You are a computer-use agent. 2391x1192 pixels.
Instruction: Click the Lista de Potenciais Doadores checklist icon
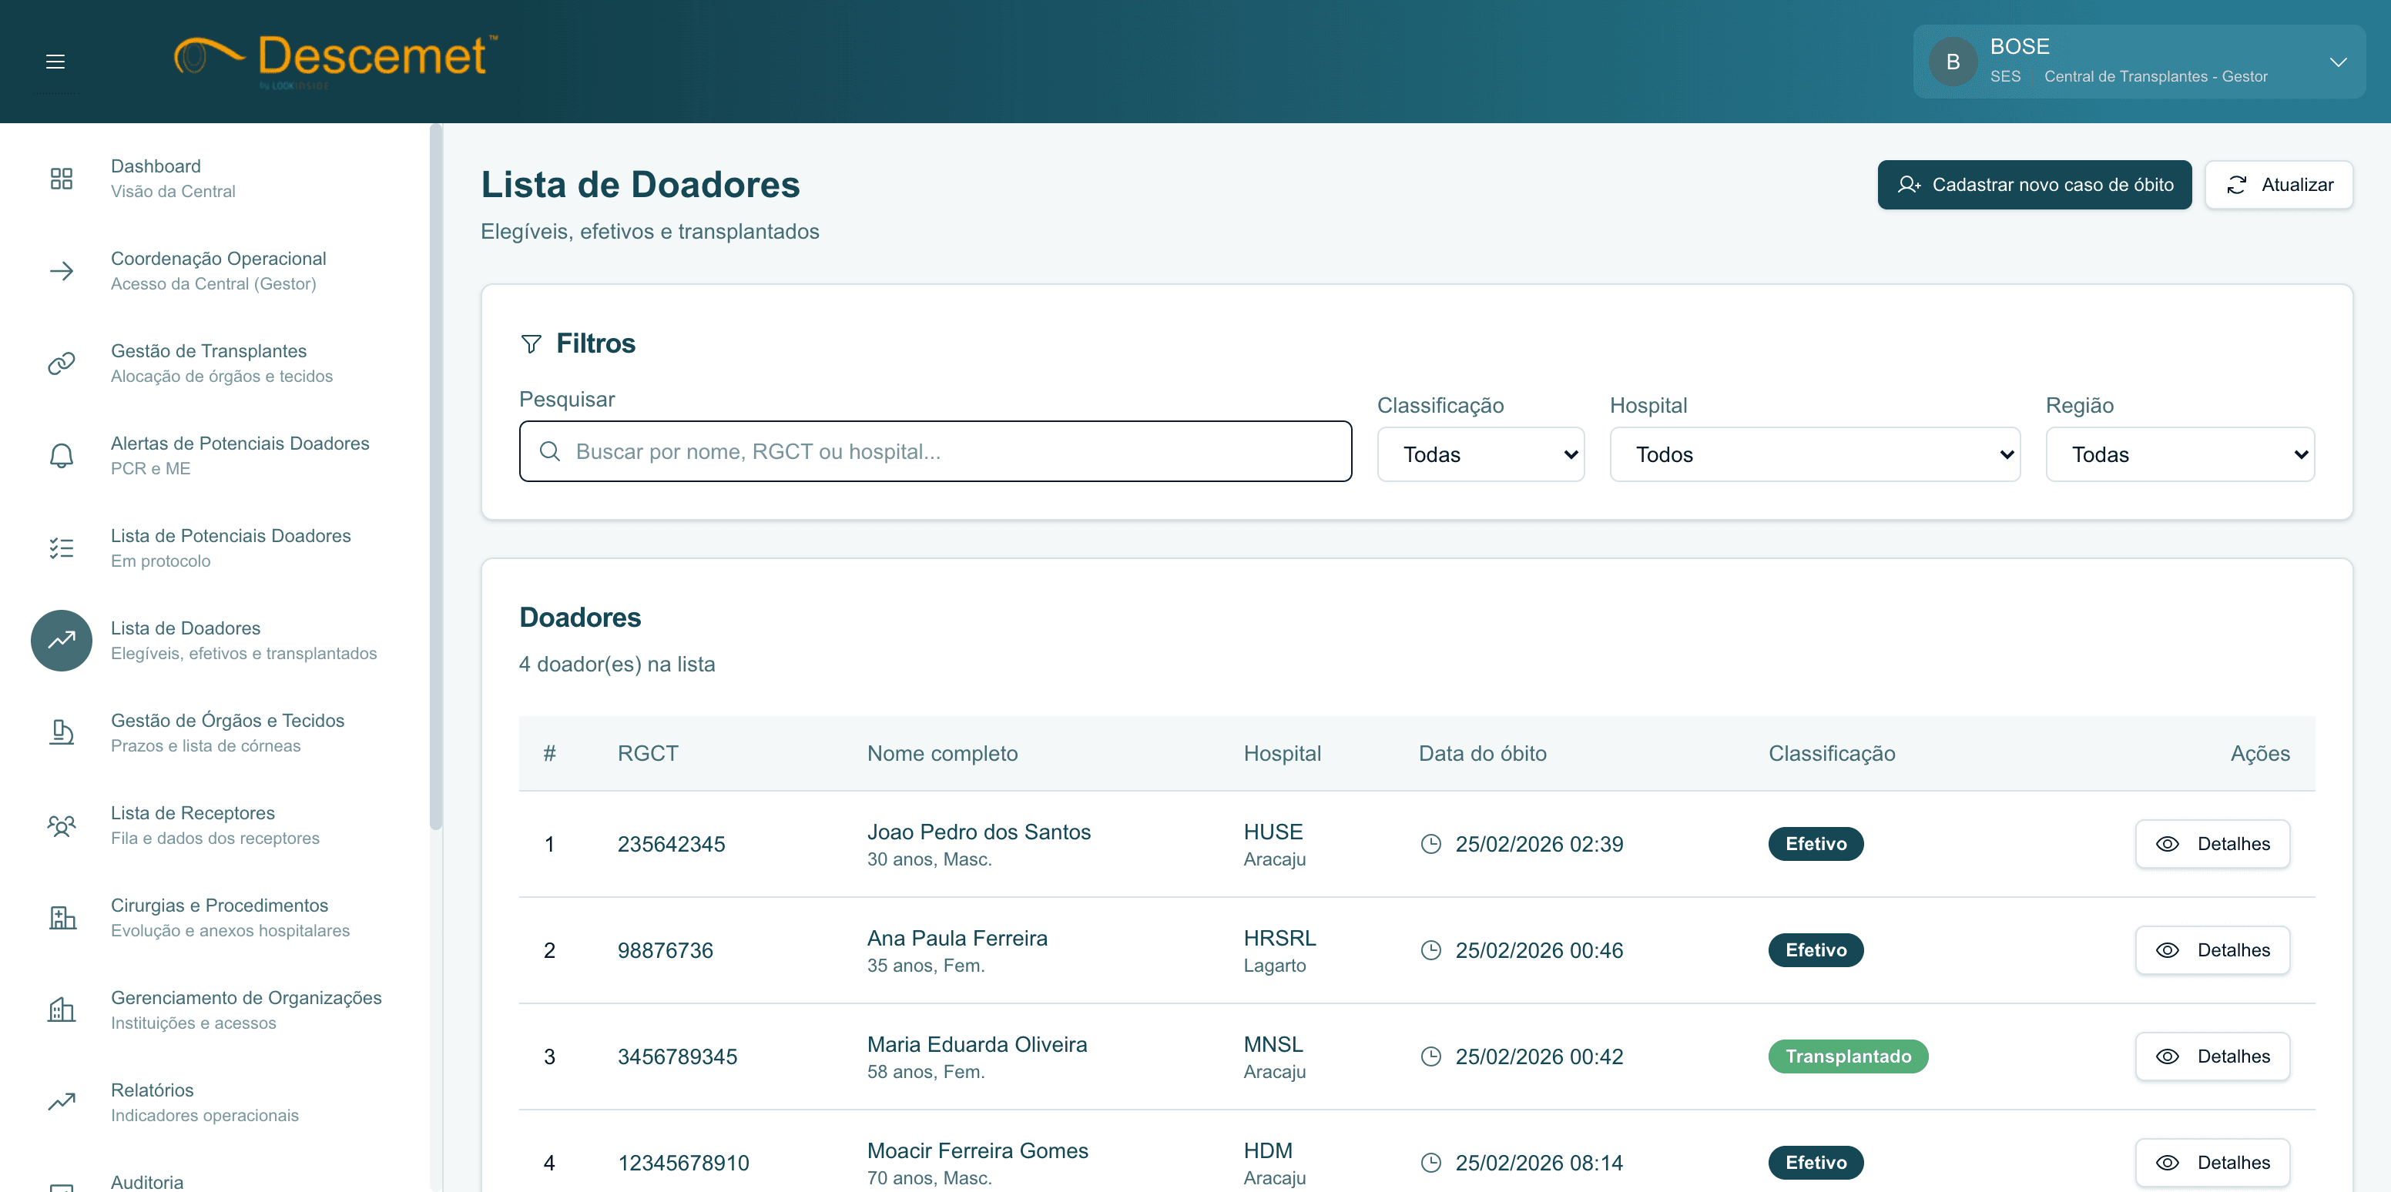pyautogui.click(x=62, y=548)
